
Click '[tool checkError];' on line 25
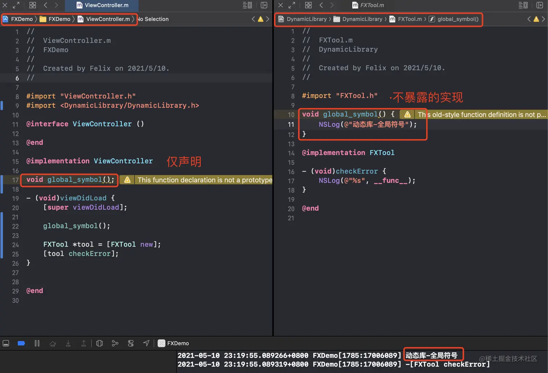(x=81, y=253)
